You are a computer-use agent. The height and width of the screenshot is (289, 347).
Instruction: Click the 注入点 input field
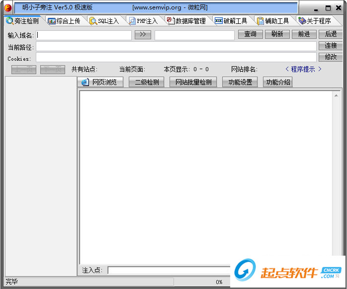point(170,271)
